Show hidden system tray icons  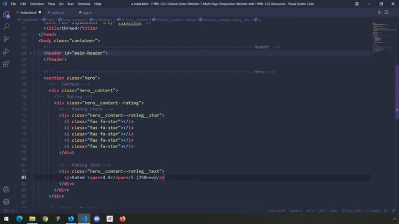395,218
